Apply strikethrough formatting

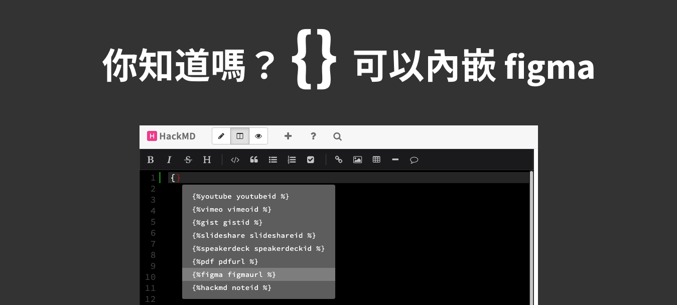188,160
